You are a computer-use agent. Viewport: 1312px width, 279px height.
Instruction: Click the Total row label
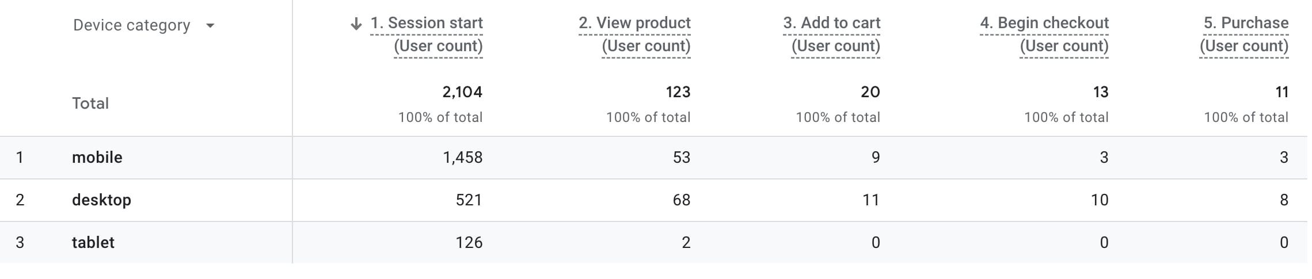(x=90, y=104)
